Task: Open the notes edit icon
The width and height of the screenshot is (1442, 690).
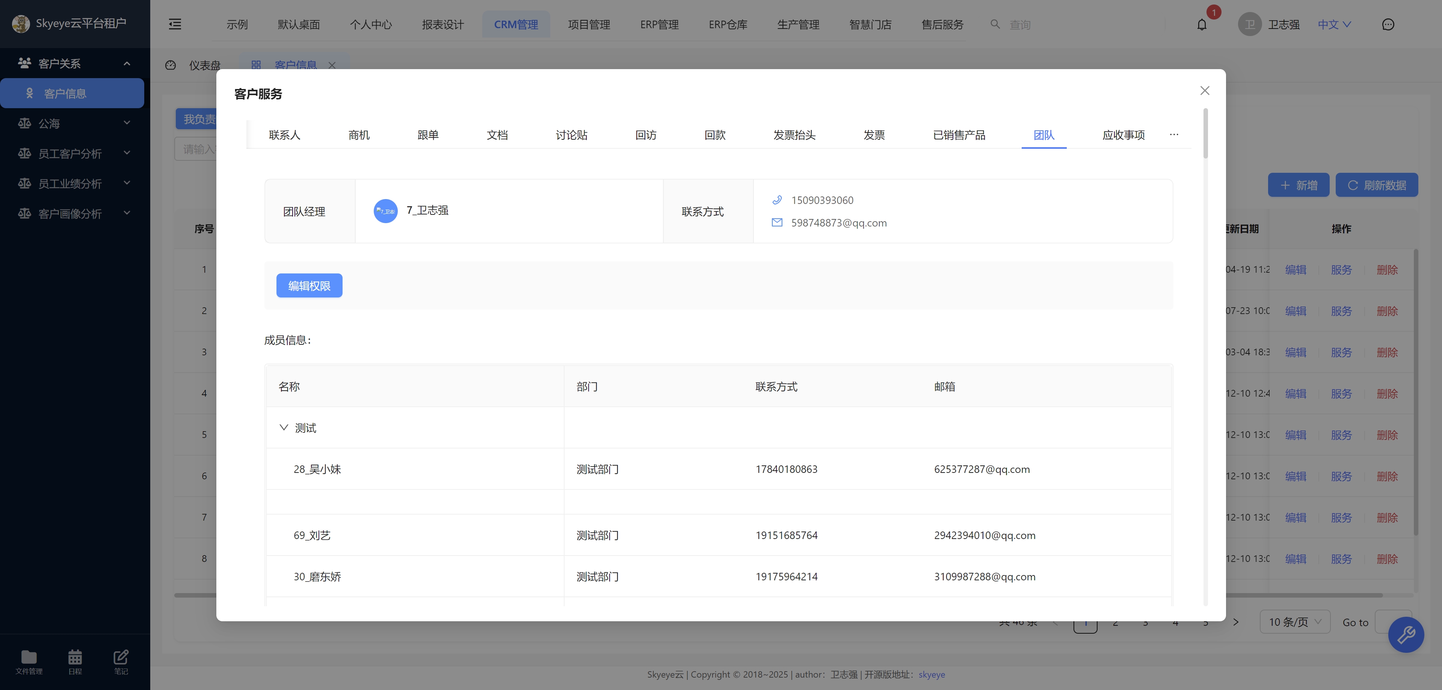Action: 121,657
